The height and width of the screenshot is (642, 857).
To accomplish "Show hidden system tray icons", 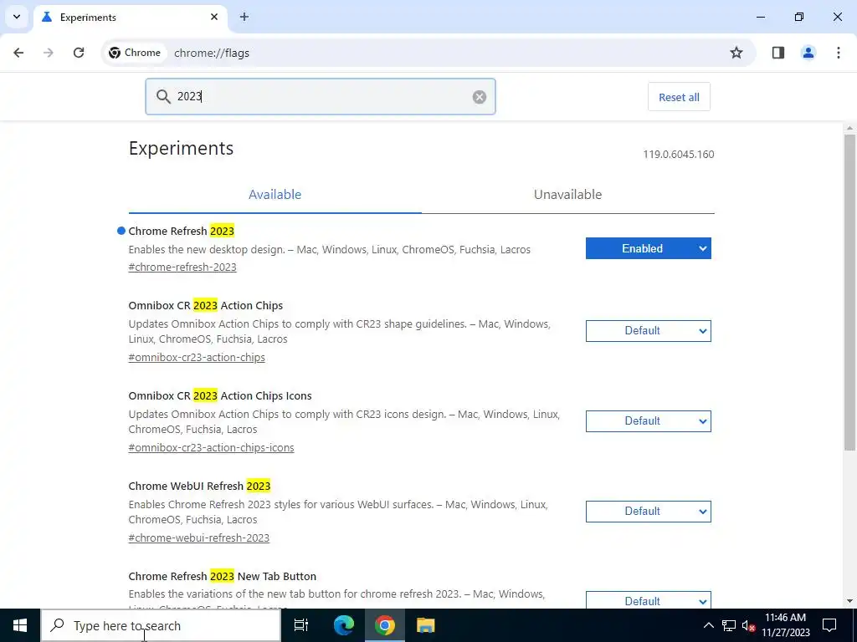I will coord(708,625).
